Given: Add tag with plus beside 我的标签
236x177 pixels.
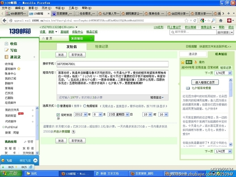Looking at the screenshot, I should tap(33, 116).
